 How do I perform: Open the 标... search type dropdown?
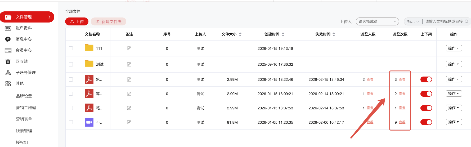click(413, 21)
